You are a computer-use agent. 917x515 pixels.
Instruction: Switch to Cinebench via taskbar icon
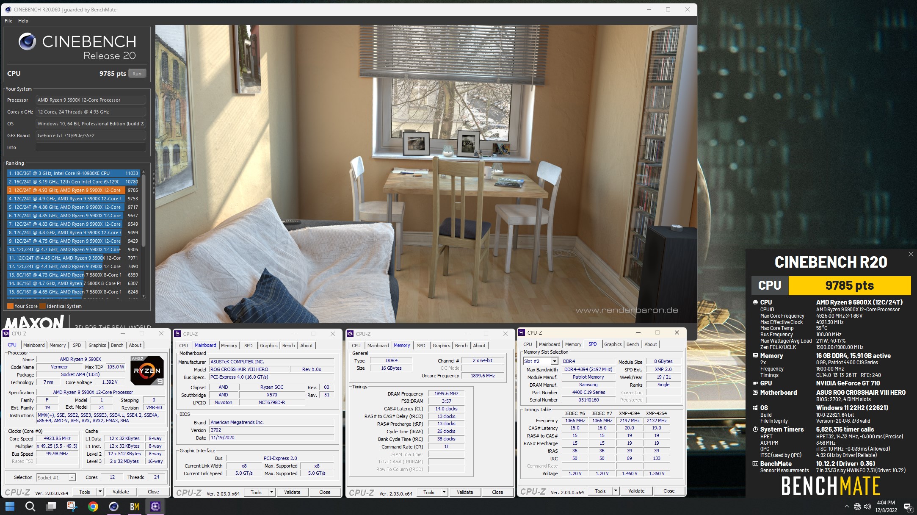pos(113,506)
